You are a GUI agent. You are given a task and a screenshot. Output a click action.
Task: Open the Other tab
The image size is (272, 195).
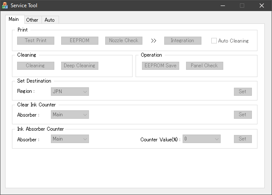tap(32, 20)
